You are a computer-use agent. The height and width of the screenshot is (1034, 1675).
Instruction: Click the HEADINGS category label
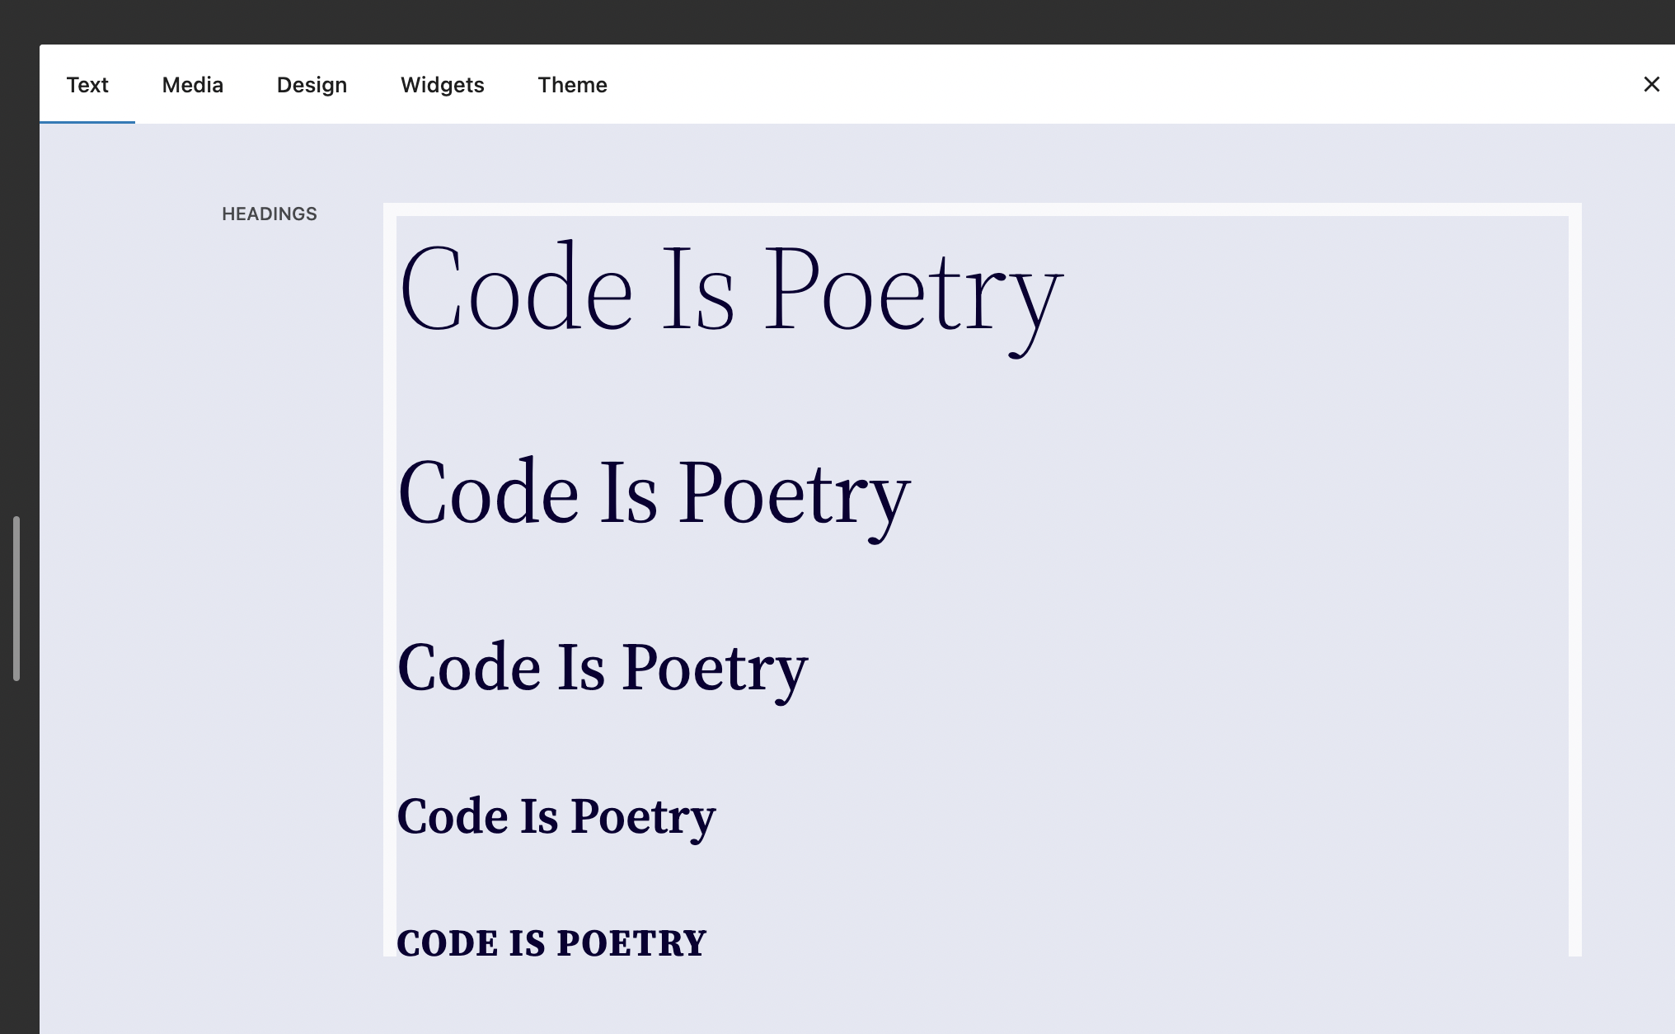(270, 214)
